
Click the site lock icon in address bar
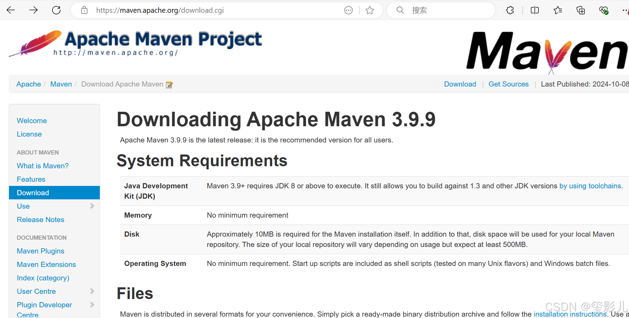[84, 10]
